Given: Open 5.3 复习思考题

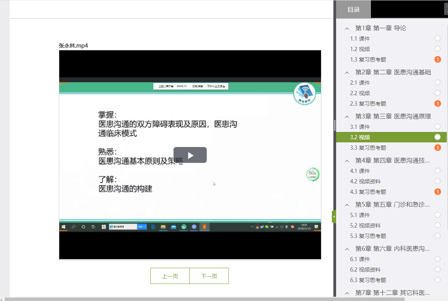Looking at the screenshot, I should [x=368, y=236].
